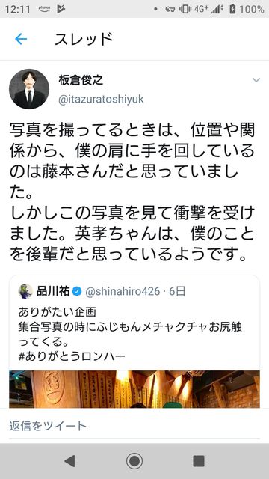The height and width of the screenshot is (479, 269).
Task: Open the quoted tweet text by 品川祐
Action: pos(130,334)
